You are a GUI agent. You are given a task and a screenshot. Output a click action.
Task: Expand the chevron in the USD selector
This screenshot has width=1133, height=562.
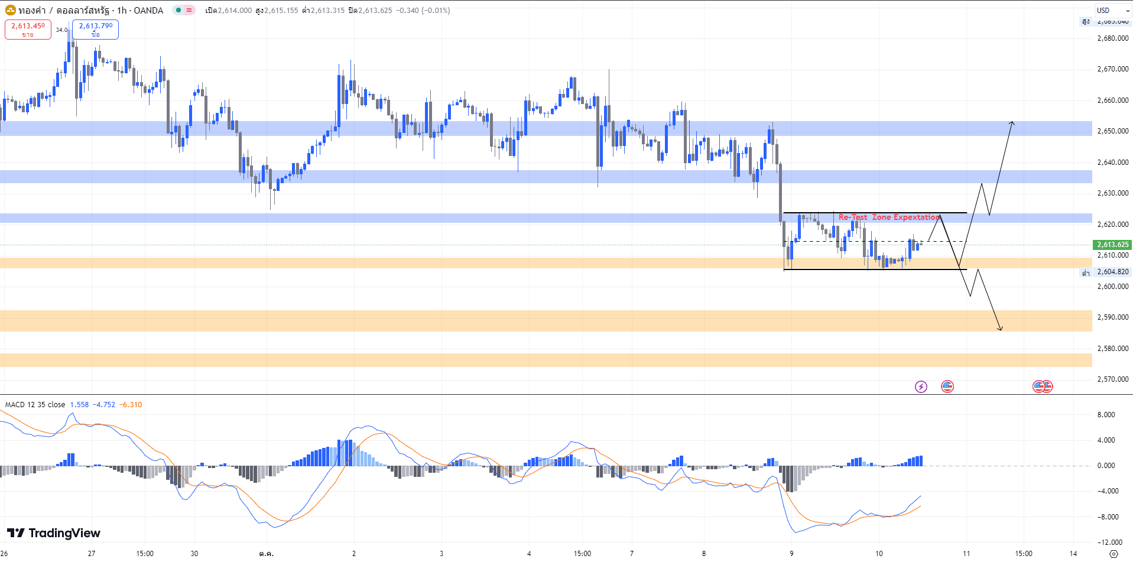coord(1126,10)
